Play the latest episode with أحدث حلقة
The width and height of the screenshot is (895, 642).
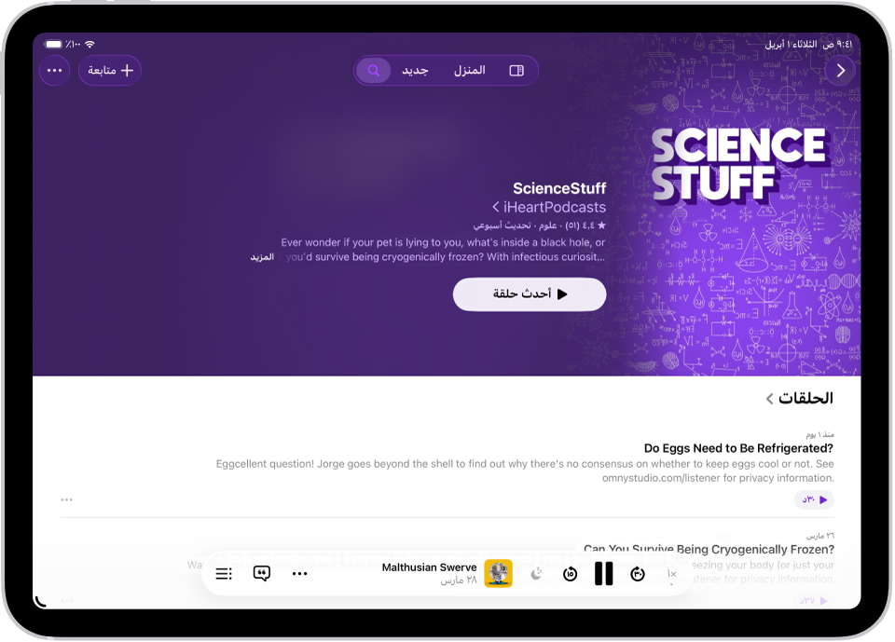coord(530,294)
